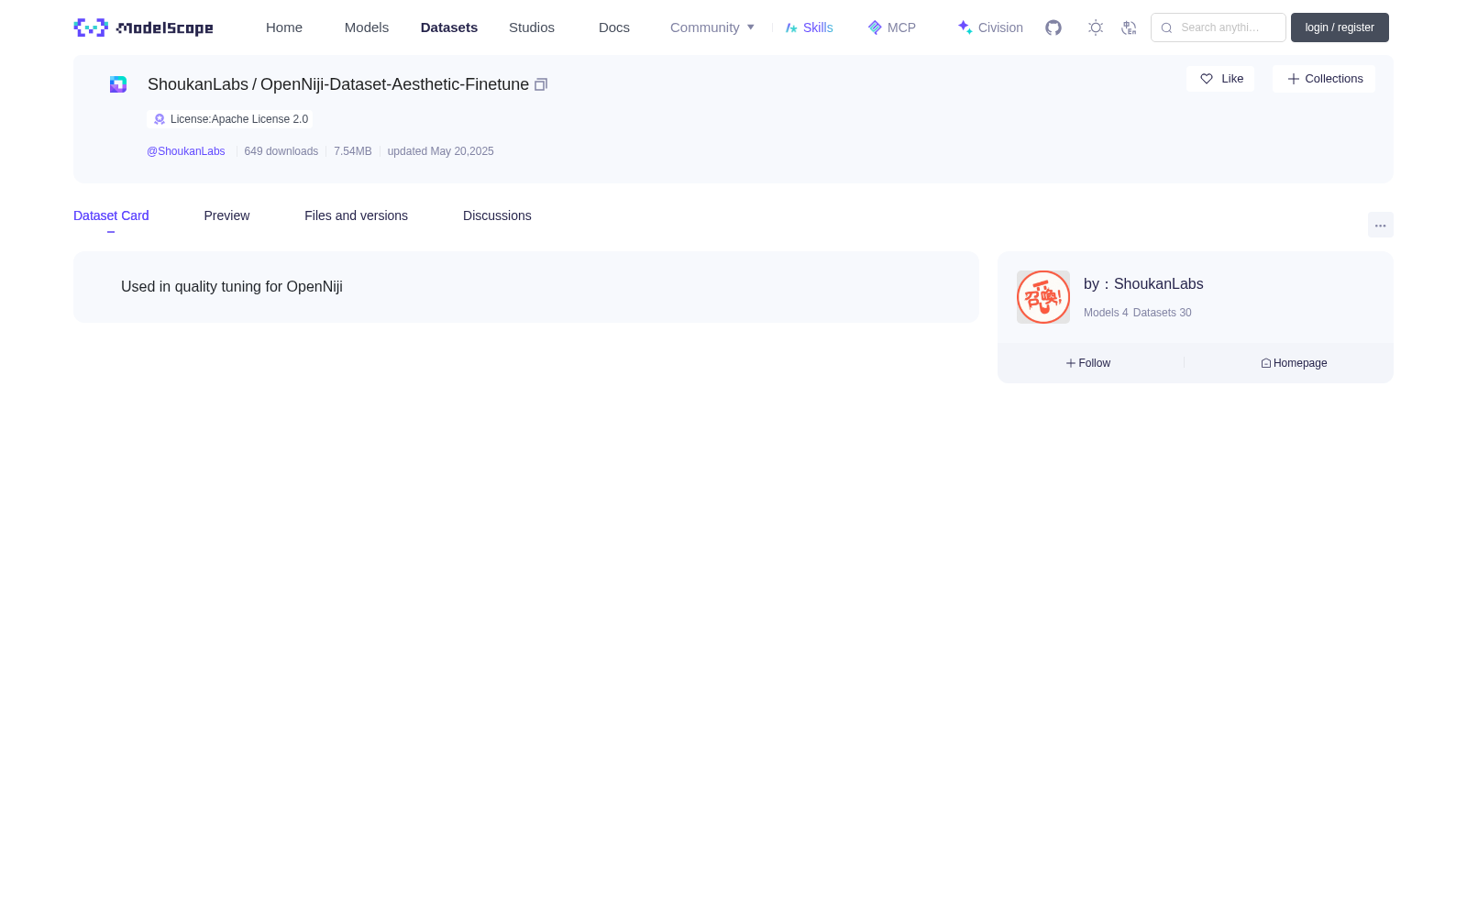Click the ModelScope logo
This screenshot has width=1467, height=917.
tap(143, 28)
